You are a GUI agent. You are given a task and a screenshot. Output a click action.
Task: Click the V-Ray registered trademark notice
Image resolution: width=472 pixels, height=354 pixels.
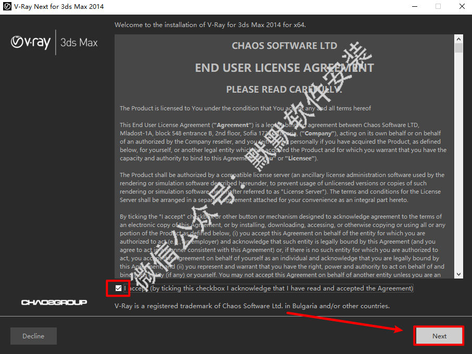pyautogui.click(x=252, y=306)
